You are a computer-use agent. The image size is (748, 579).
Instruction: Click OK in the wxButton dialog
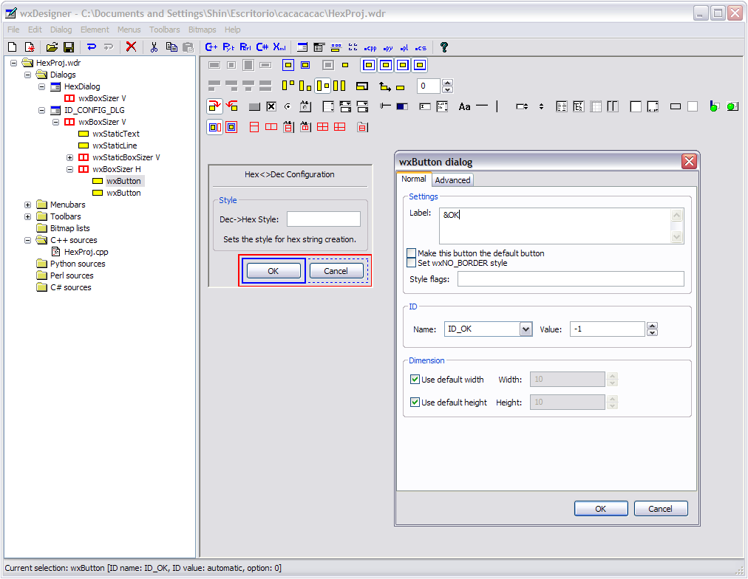pos(600,509)
